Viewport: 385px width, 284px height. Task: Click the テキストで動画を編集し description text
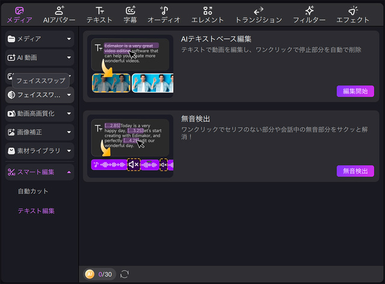pos(271,50)
